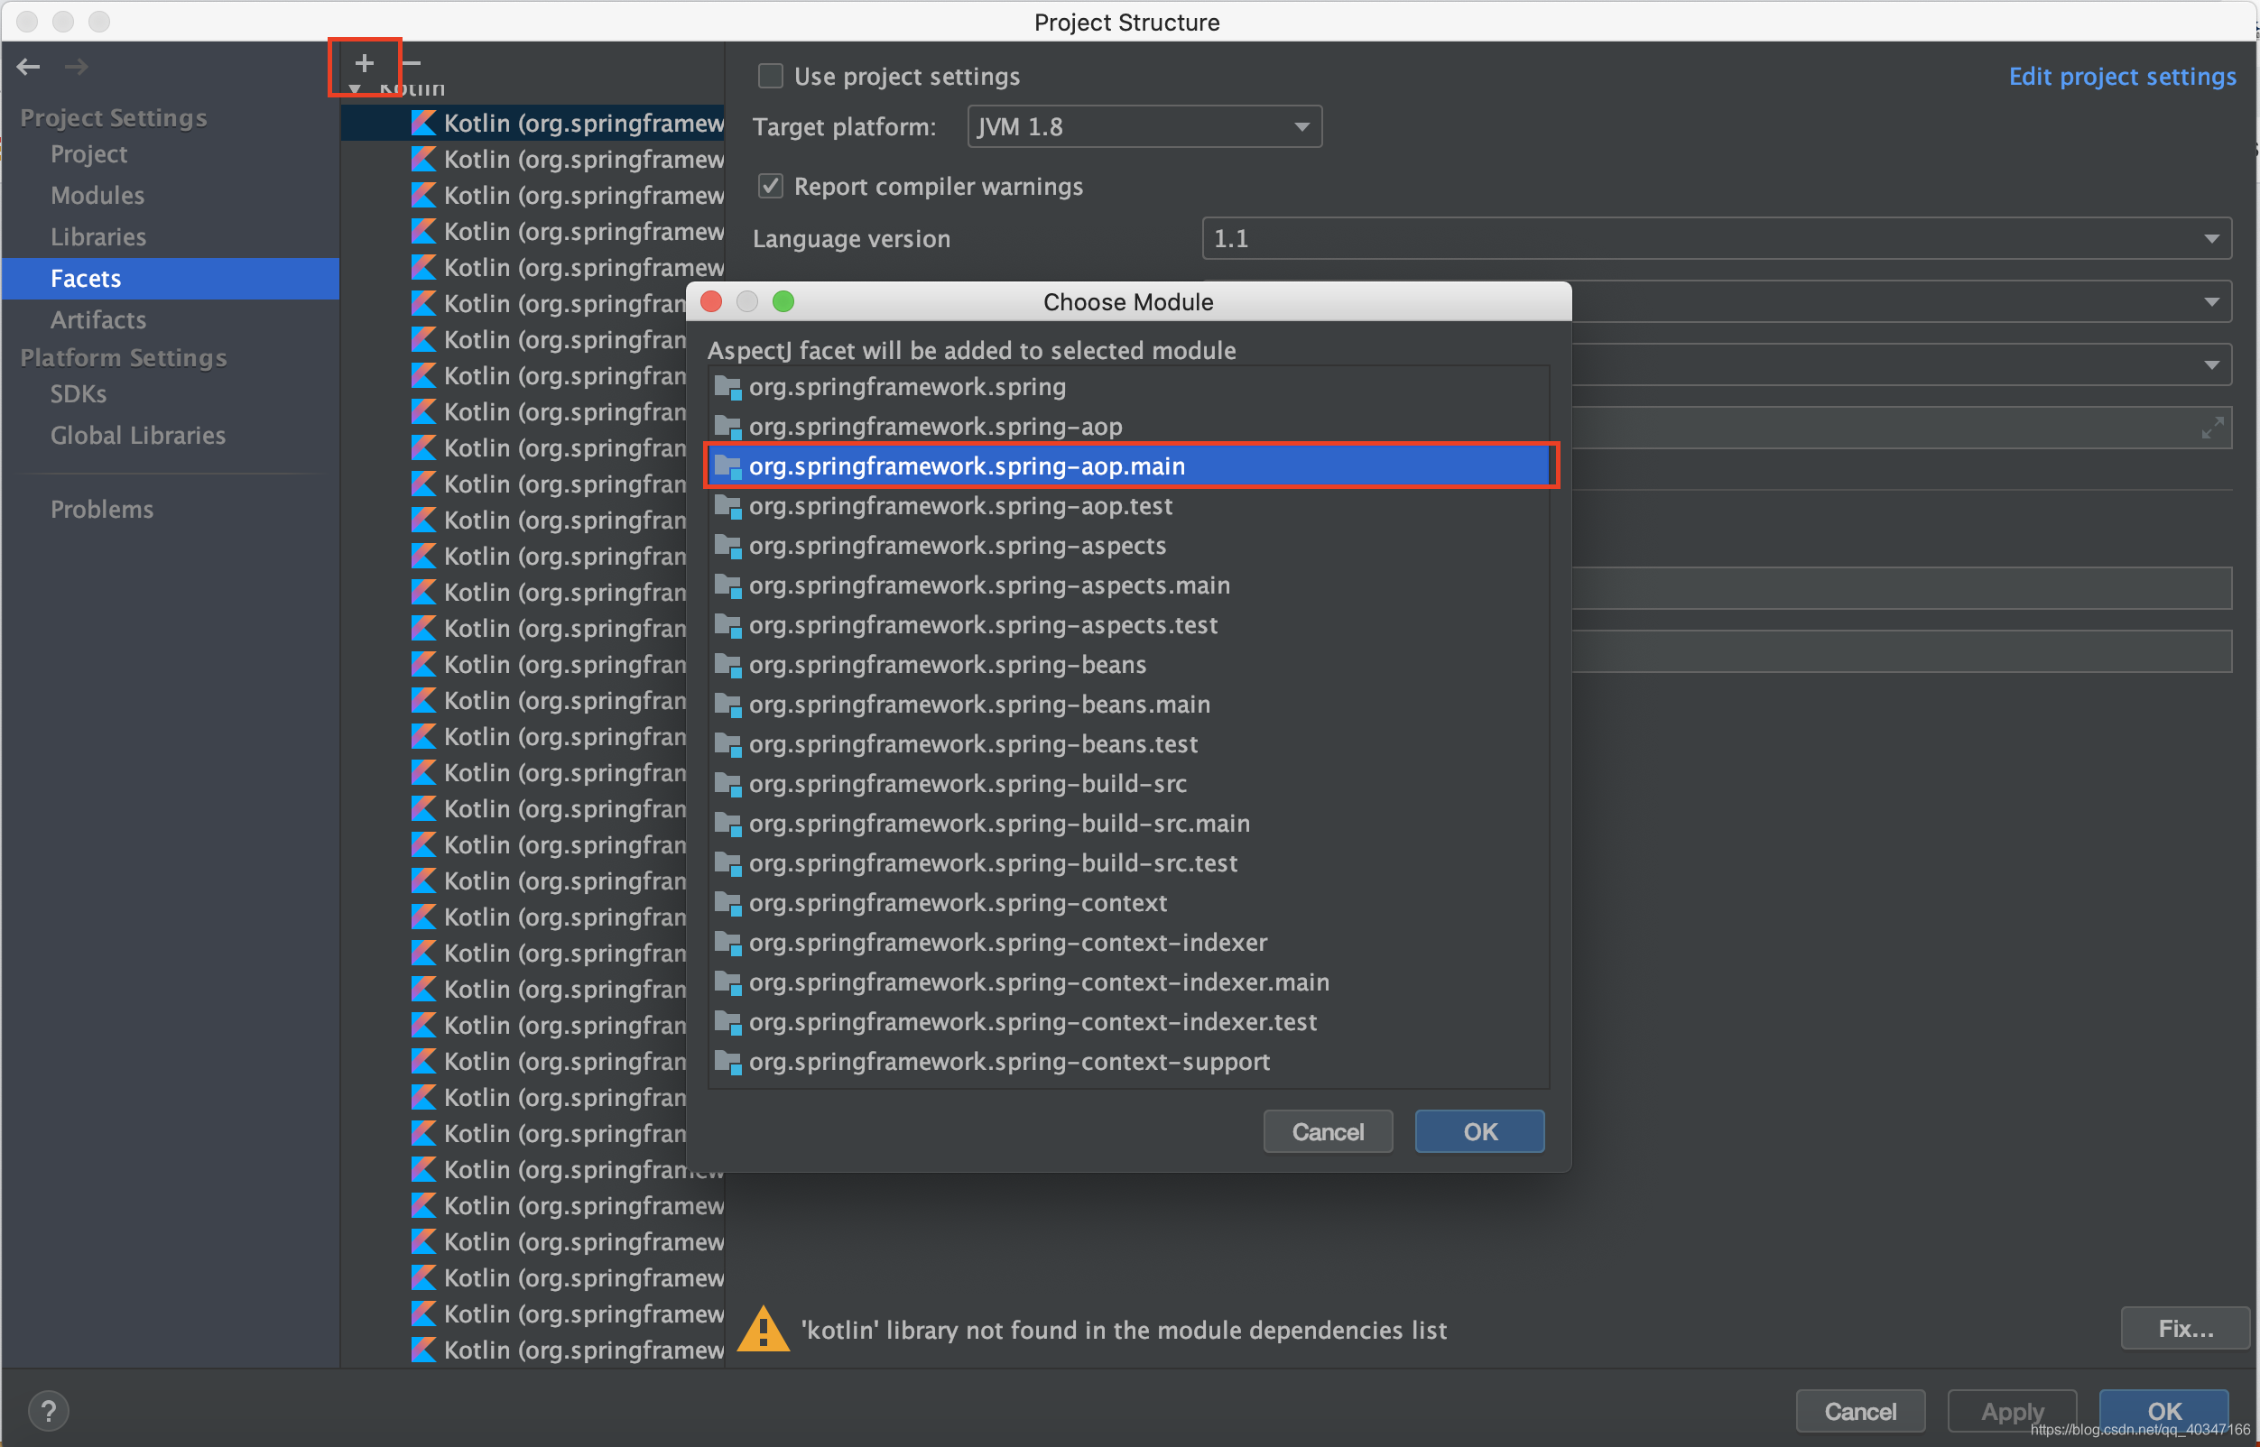This screenshot has width=2260, height=1447.
Task: Click the expand icon in the text field
Action: pyautogui.click(x=2212, y=429)
